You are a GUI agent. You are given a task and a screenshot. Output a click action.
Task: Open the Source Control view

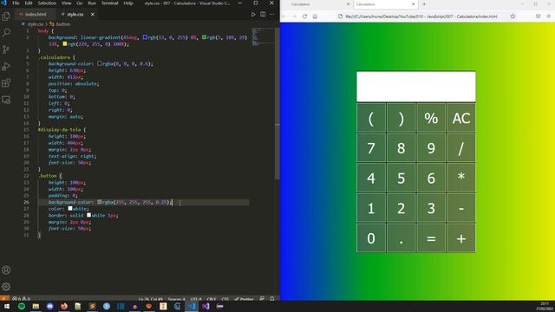point(6,49)
